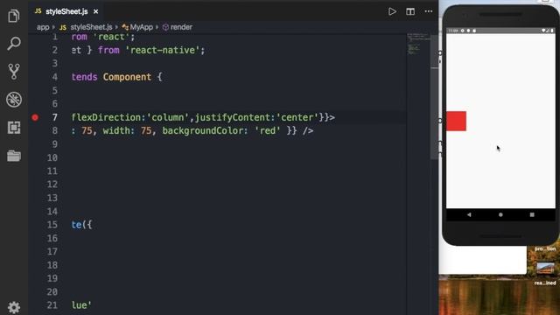Click the 'react' string on line 1
This screenshot has height=315, width=560.
click(111, 37)
